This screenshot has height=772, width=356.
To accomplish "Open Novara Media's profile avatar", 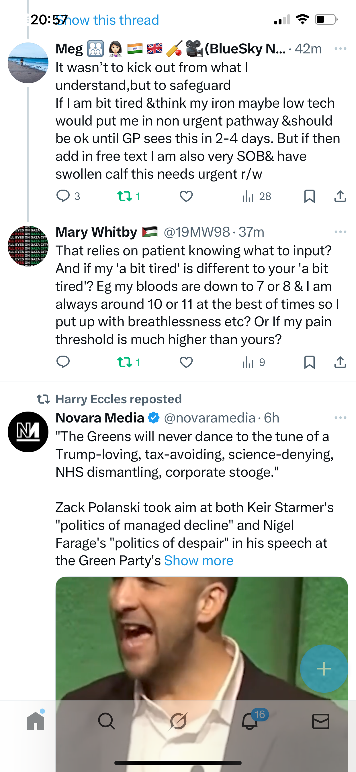I will (28, 432).
